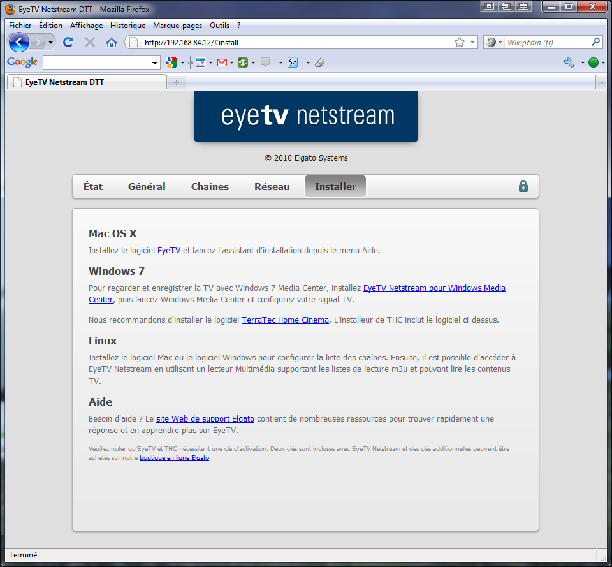Go to the home page icon
Image resolution: width=612 pixels, height=567 pixels.
(111, 42)
